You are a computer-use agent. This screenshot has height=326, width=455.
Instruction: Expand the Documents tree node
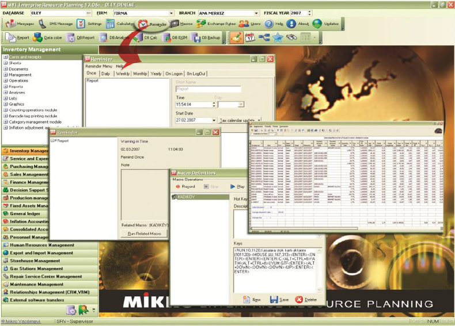pyautogui.click(x=5, y=69)
